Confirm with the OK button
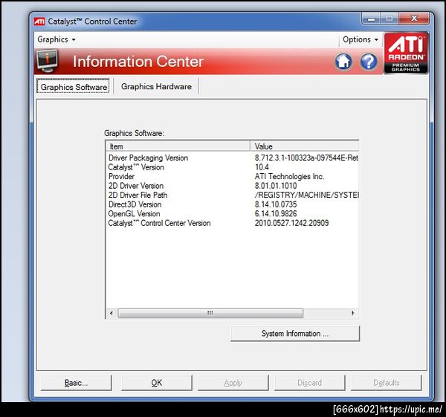The width and height of the screenshot is (446, 417). tap(156, 383)
